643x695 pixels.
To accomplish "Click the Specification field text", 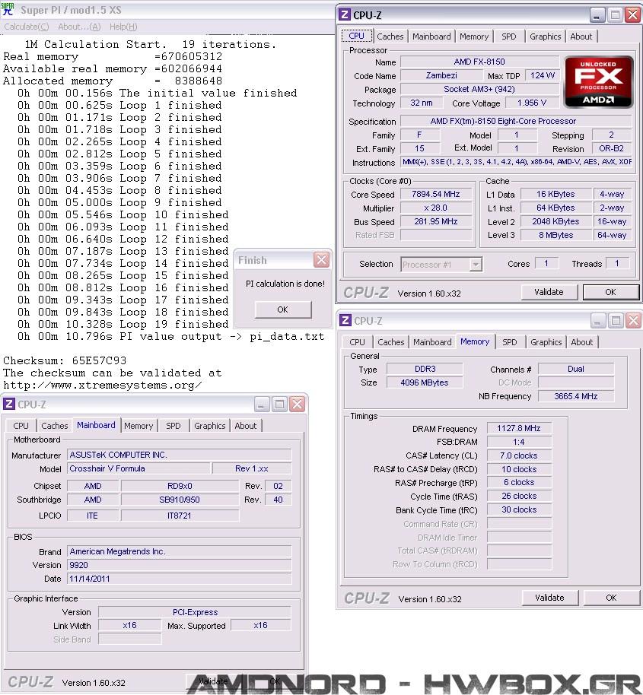I will tap(516, 121).
